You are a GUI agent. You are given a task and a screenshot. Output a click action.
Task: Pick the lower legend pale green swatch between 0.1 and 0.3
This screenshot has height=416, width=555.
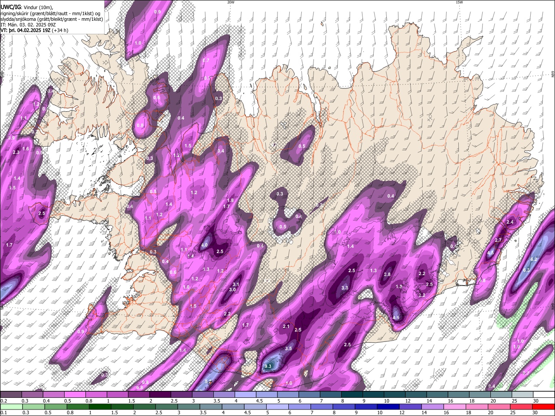(11, 406)
